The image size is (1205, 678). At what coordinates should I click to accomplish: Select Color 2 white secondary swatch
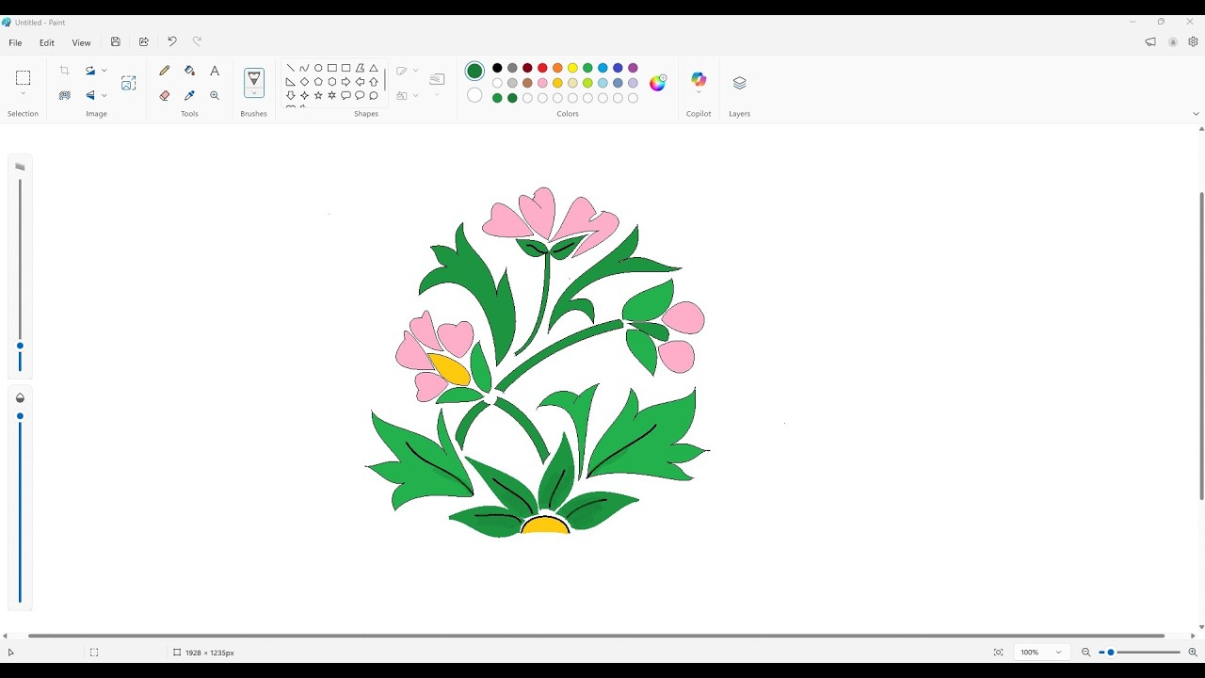tap(474, 95)
